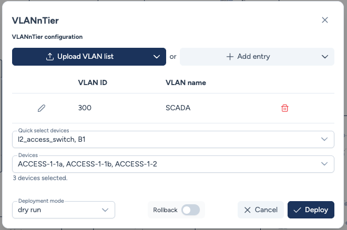Image resolution: width=347 pixels, height=230 pixels.
Task: Toggle the Rollback switch
Action: [x=190, y=210]
